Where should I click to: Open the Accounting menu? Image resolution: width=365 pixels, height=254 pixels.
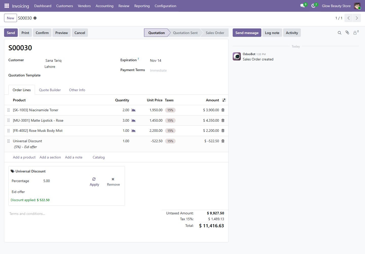[104, 6]
